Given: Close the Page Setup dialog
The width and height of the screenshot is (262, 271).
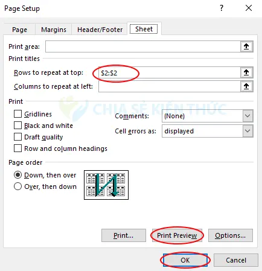Looking at the screenshot, I should pyautogui.click(x=249, y=8).
